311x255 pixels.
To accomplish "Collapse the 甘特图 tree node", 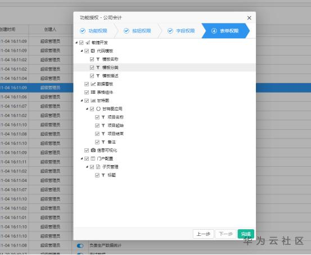I will tap(82, 101).
